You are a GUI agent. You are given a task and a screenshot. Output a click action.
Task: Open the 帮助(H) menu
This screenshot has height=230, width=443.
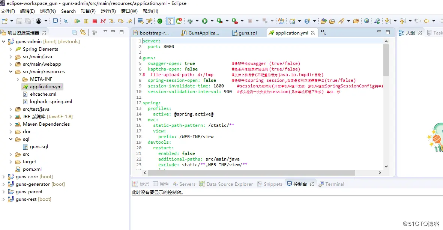(x=150, y=11)
